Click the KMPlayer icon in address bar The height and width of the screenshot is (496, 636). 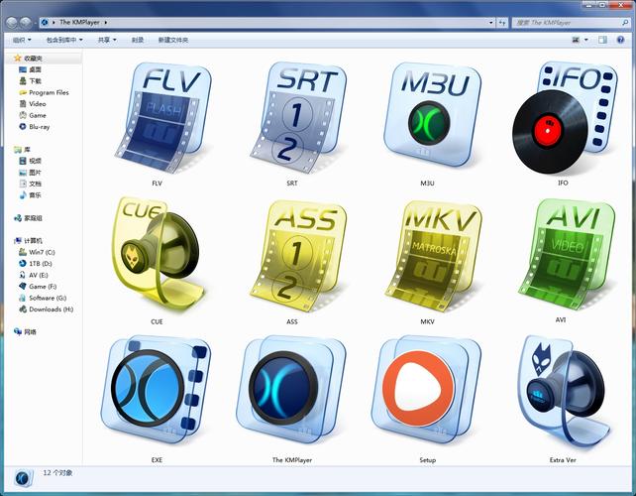(x=45, y=23)
